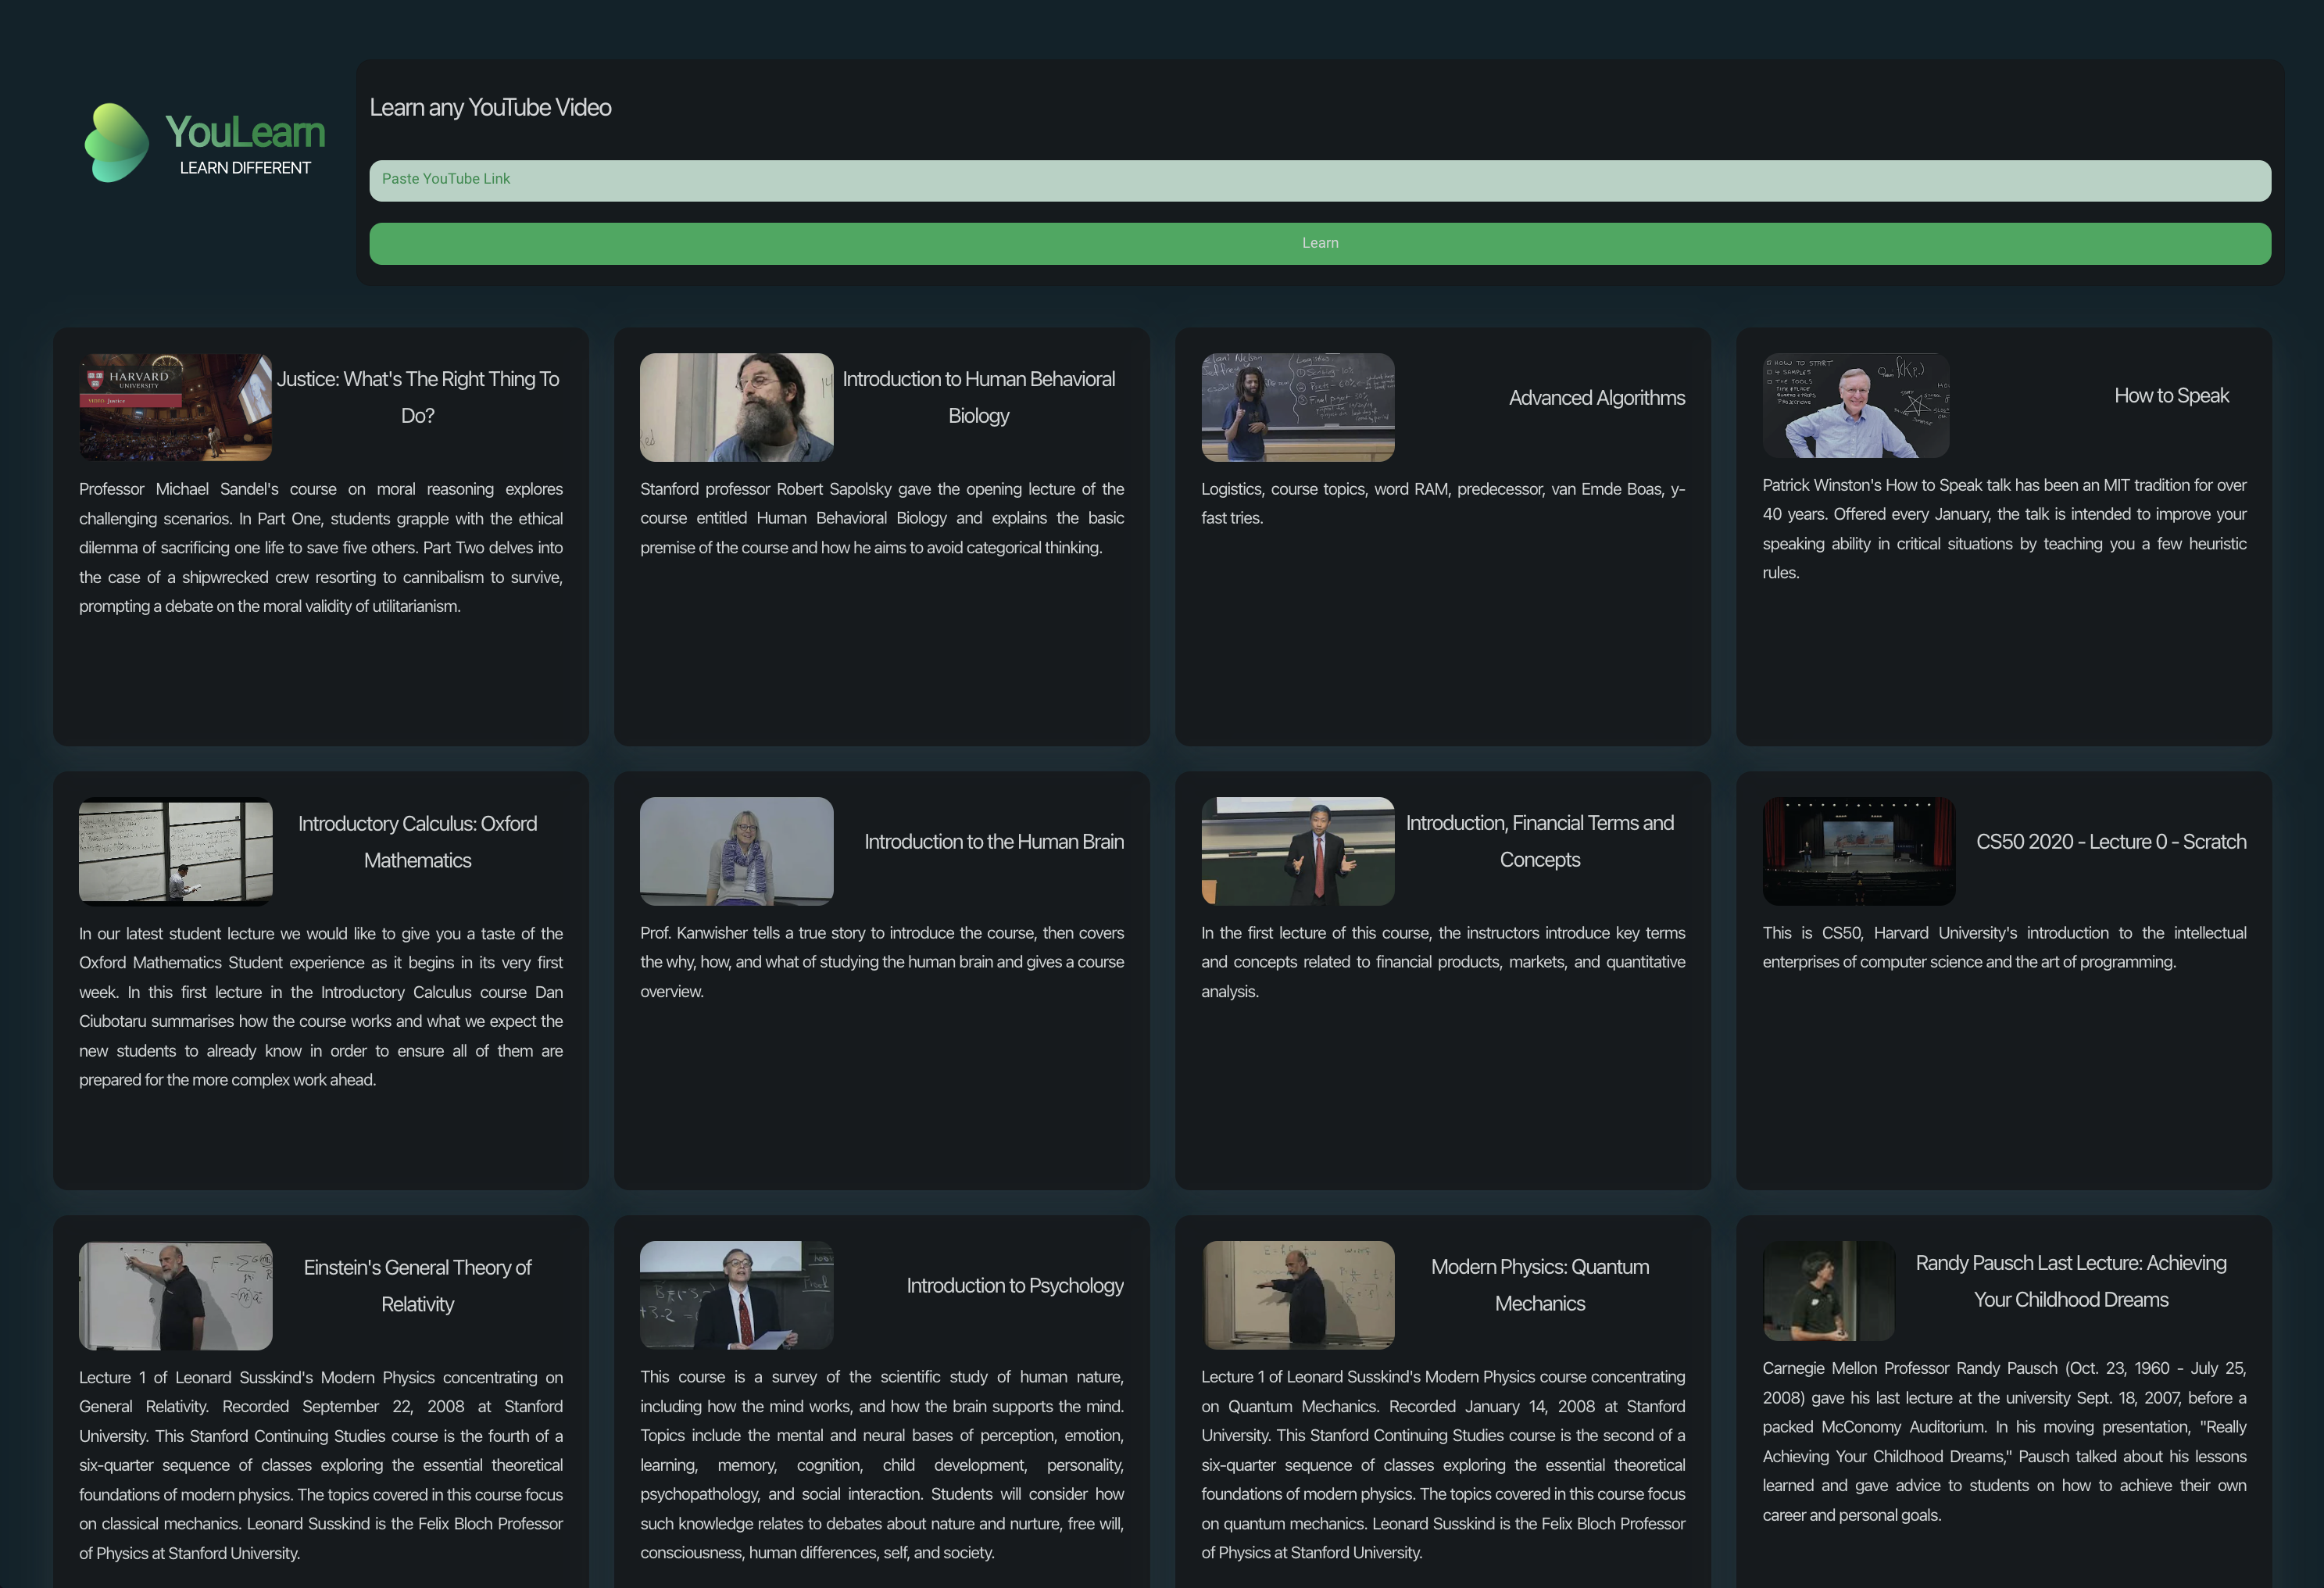The height and width of the screenshot is (1588, 2324).
Task: Open Einstein's General Relativity thumbnail
Action: 175,1295
